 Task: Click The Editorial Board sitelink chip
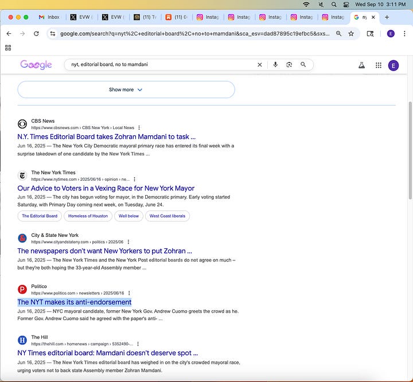(x=40, y=216)
